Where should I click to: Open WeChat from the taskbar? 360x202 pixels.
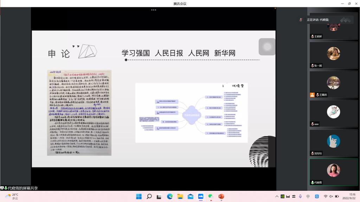pyautogui.click(x=211, y=196)
